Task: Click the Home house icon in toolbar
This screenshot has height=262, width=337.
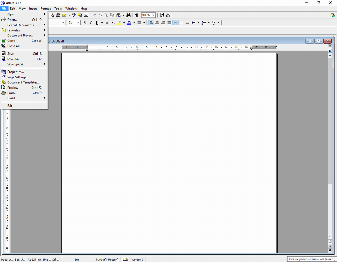Action: pyautogui.click(x=168, y=15)
